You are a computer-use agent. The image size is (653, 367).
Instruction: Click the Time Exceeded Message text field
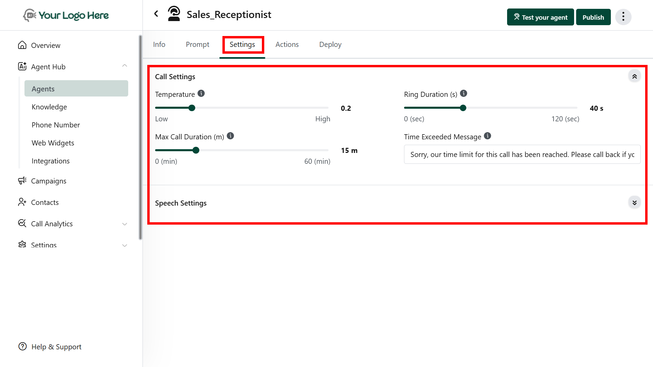click(522, 155)
